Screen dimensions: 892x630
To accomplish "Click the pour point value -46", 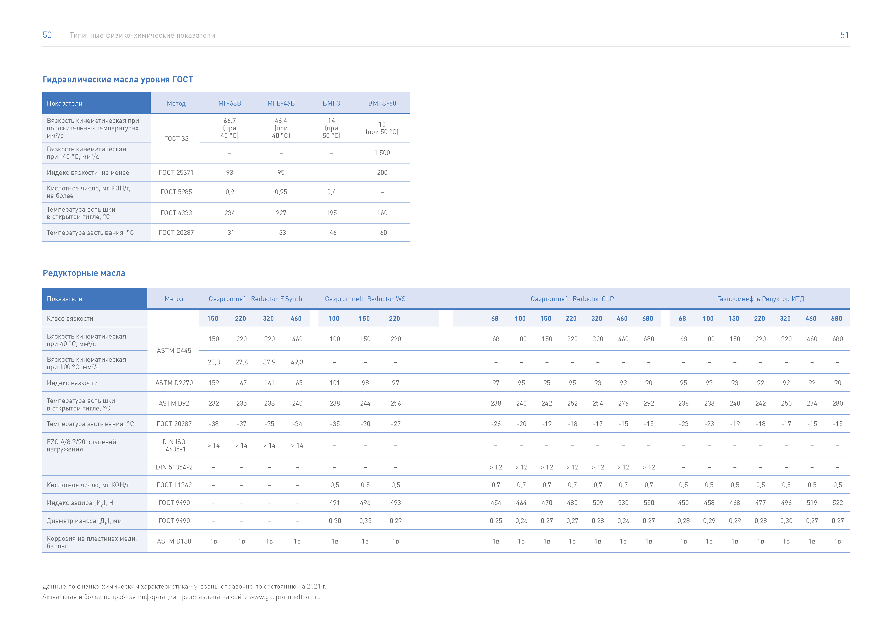I will pos(331,233).
